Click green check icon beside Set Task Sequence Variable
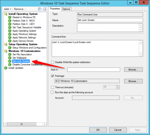The height and width of the screenshot is (135, 150). [10, 27]
